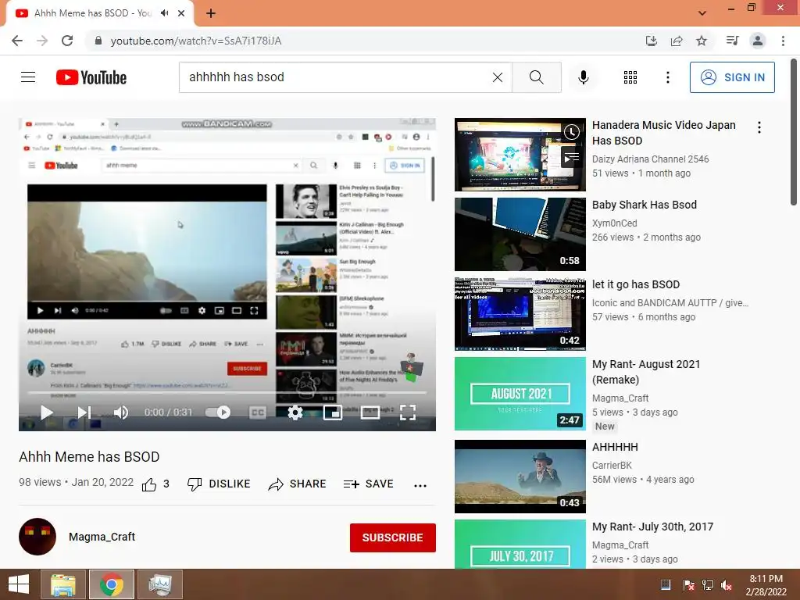Screen dimensions: 800x600
Task: Bookmark this page with star icon
Action: (702, 41)
